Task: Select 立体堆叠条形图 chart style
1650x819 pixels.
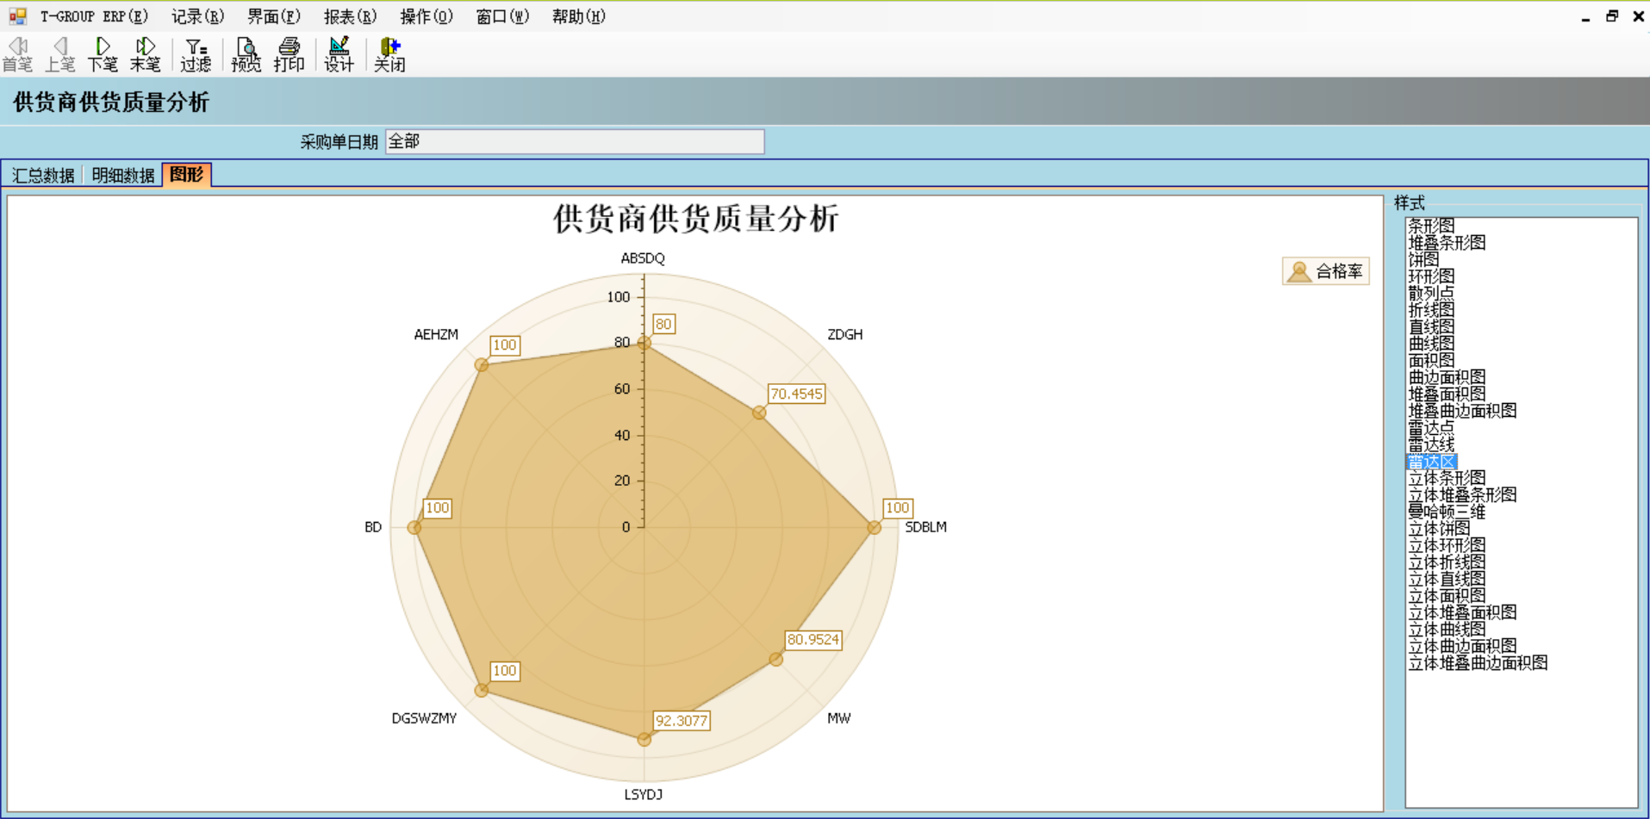Action: coord(1462,495)
